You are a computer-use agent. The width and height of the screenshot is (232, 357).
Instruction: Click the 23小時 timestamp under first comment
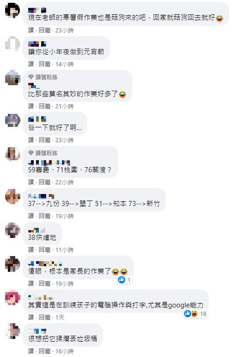65,30
